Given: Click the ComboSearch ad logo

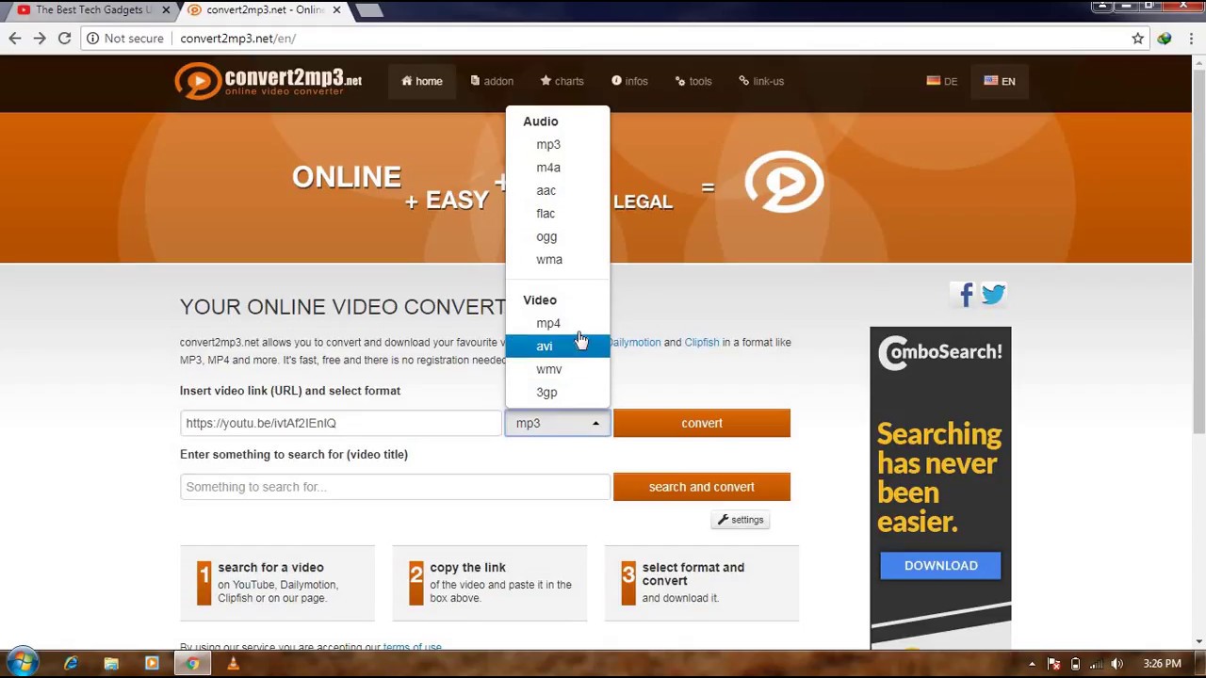Looking at the screenshot, I should [x=939, y=353].
